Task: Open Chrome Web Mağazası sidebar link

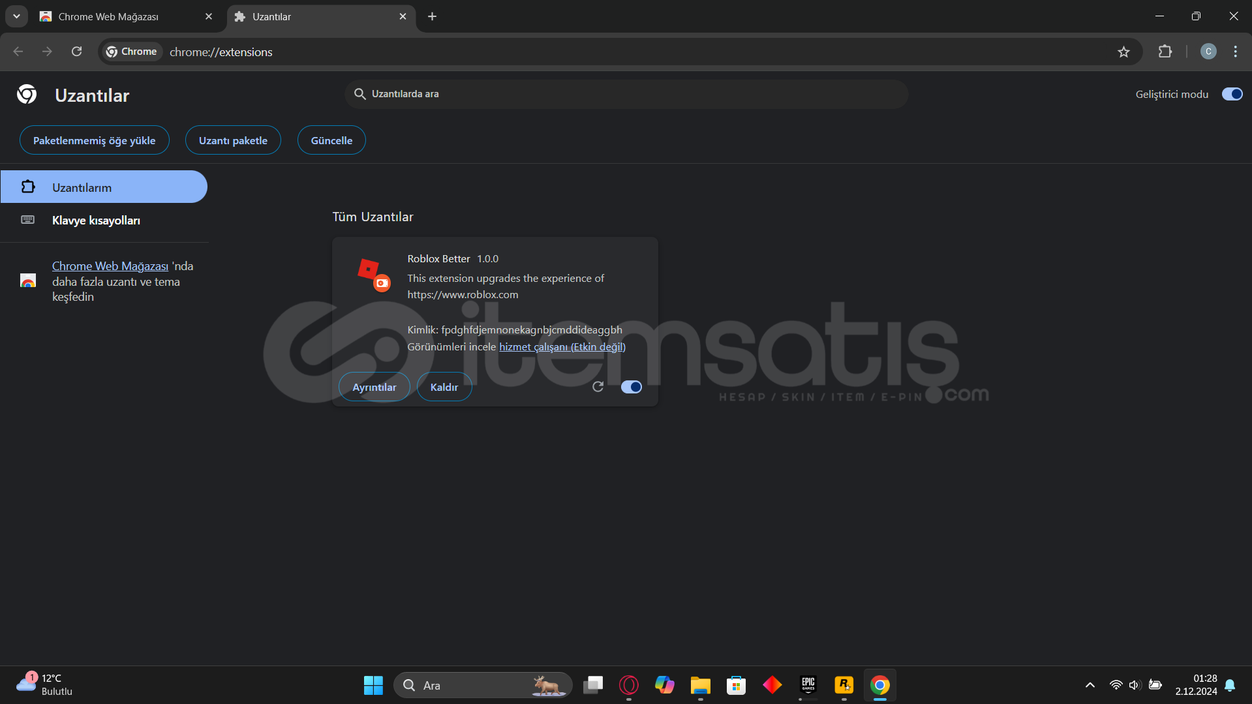Action: tap(110, 266)
